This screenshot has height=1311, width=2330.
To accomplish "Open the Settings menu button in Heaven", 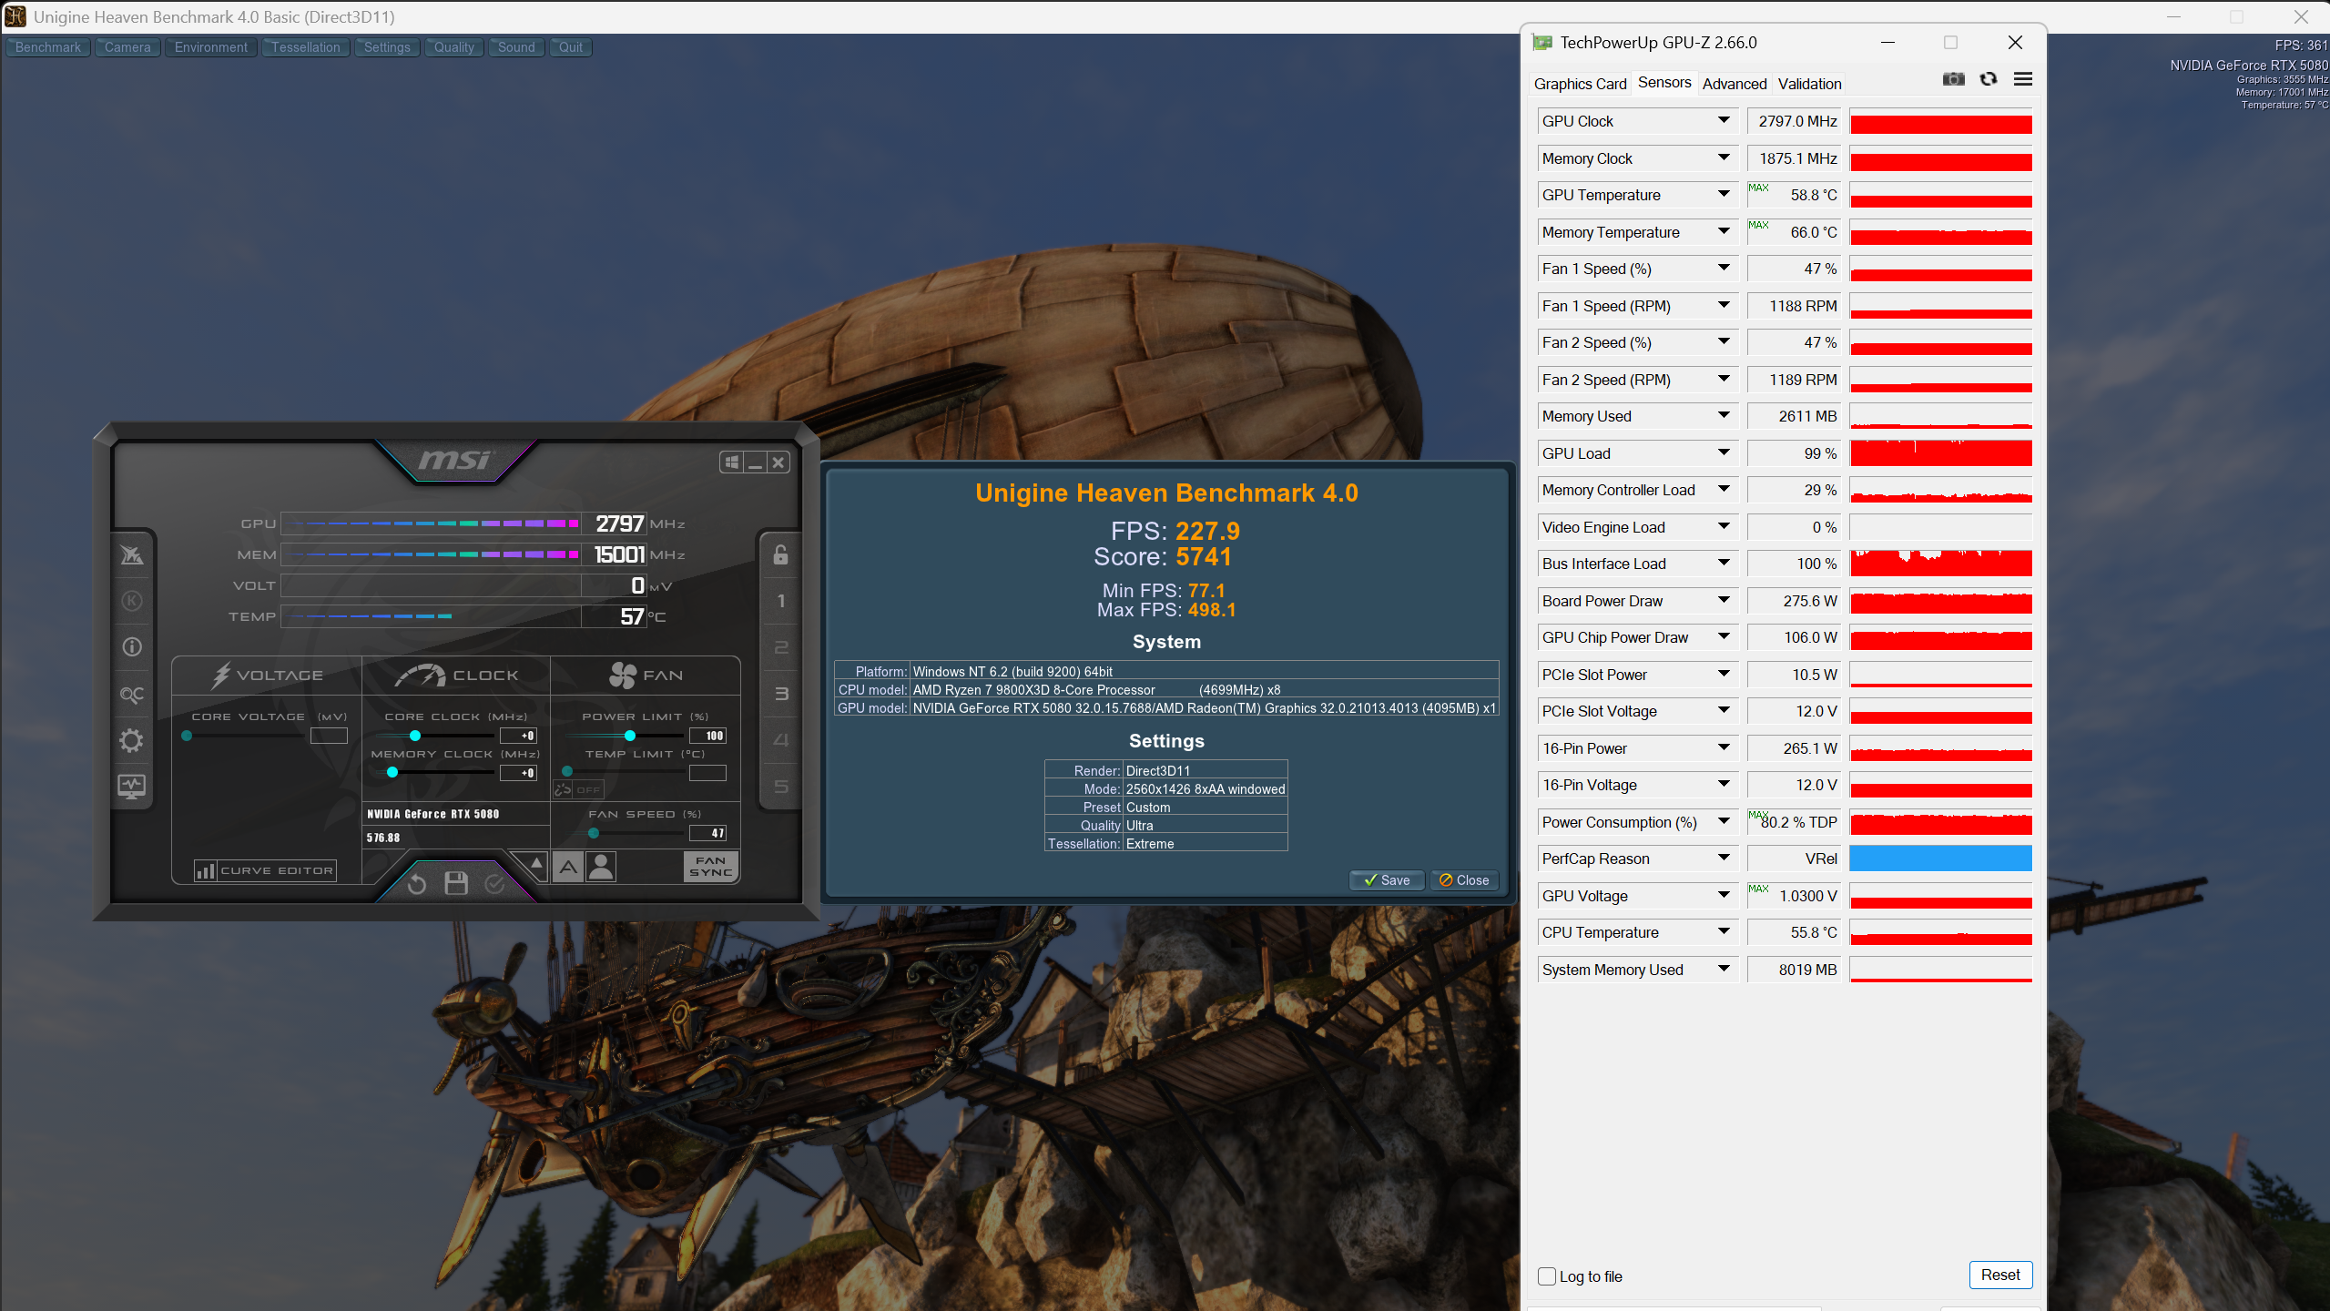I will [x=387, y=47].
